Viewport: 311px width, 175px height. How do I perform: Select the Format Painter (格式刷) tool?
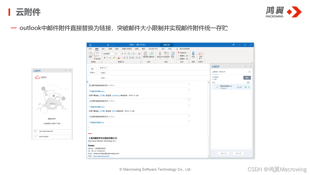pos(97,59)
